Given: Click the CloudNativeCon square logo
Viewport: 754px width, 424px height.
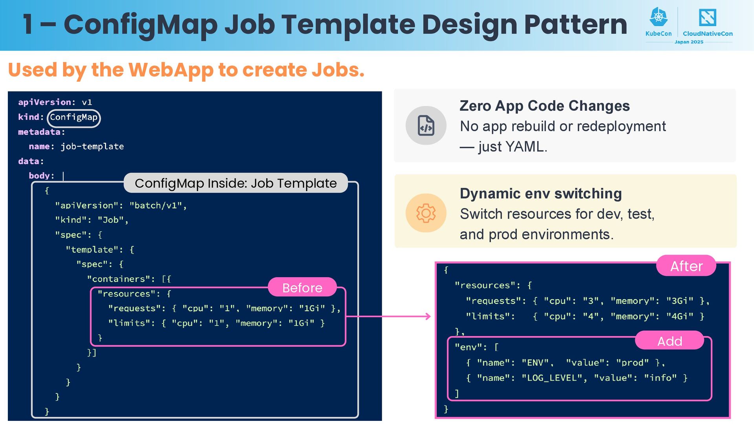Looking at the screenshot, I should click(707, 18).
